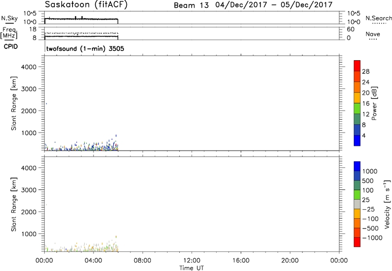Click the blue top velocity color bar segment
The image size is (392, 271).
(357, 166)
